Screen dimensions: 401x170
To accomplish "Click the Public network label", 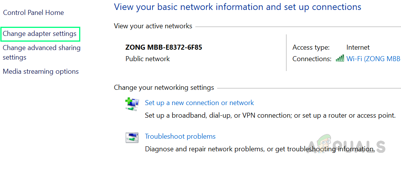I will pyautogui.click(x=148, y=59).
